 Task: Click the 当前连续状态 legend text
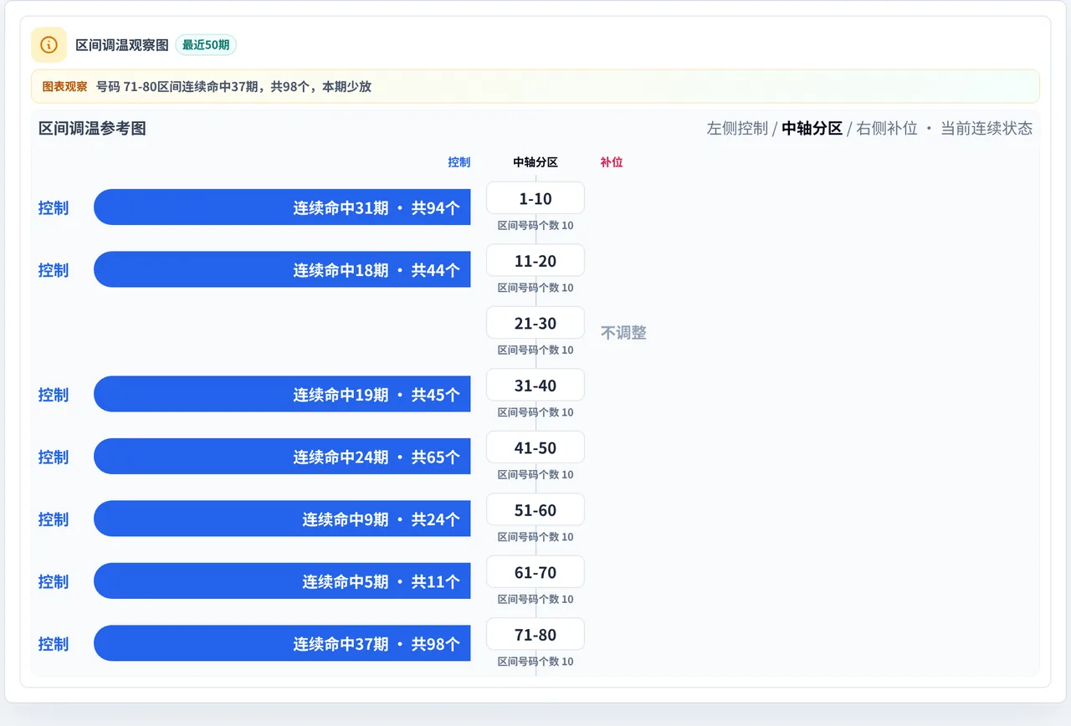(x=986, y=128)
